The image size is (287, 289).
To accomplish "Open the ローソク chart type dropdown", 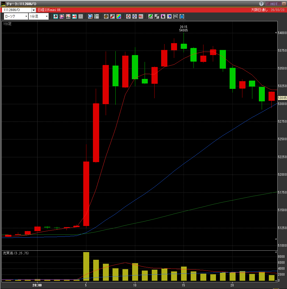I will pyautogui.click(x=16, y=16).
